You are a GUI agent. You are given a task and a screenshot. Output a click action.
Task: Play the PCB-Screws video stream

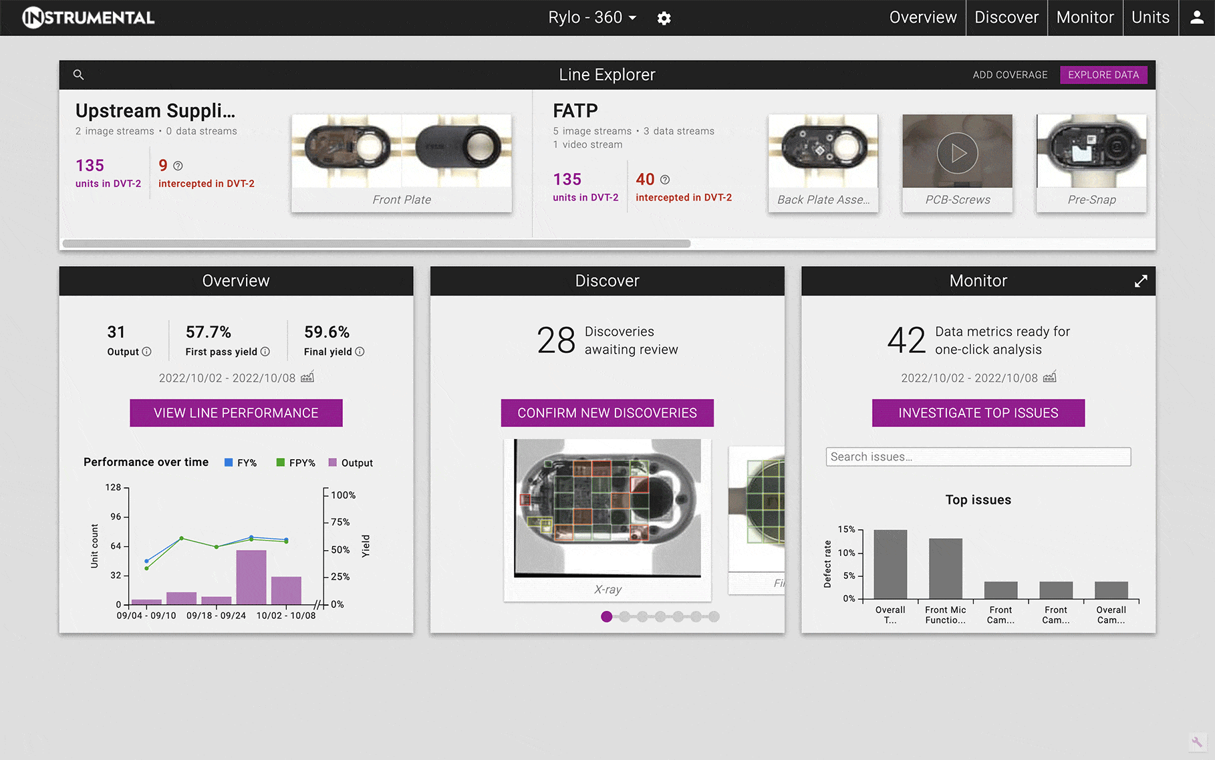[957, 153]
